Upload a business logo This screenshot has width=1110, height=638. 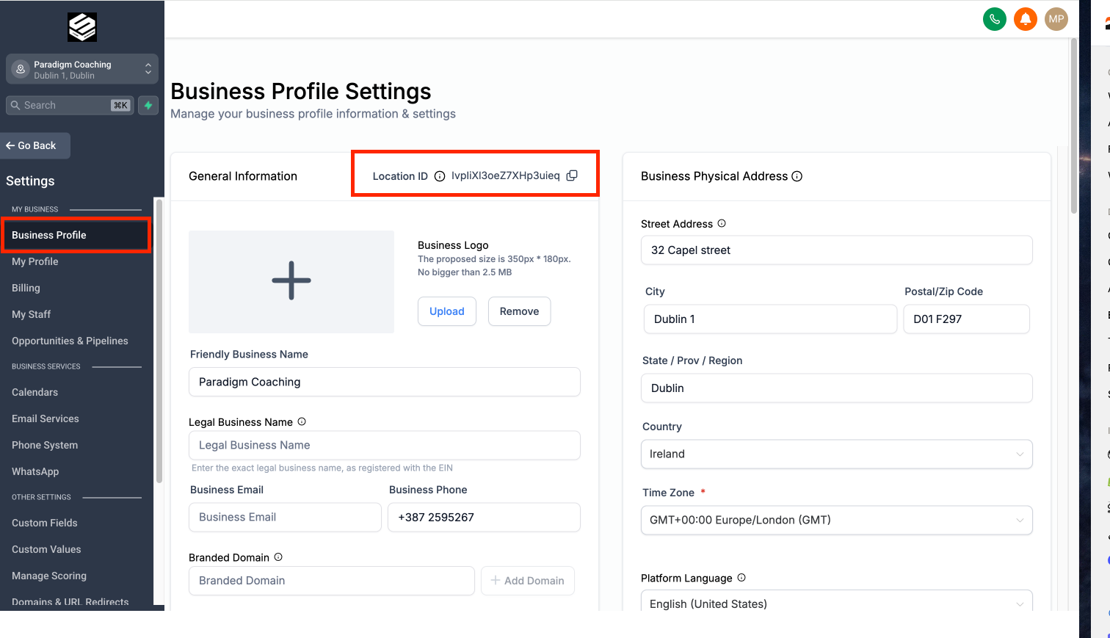(x=446, y=311)
